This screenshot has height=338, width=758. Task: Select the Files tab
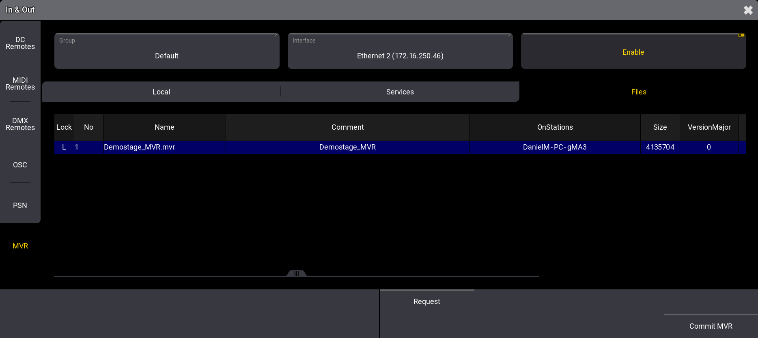pos(638,92)
